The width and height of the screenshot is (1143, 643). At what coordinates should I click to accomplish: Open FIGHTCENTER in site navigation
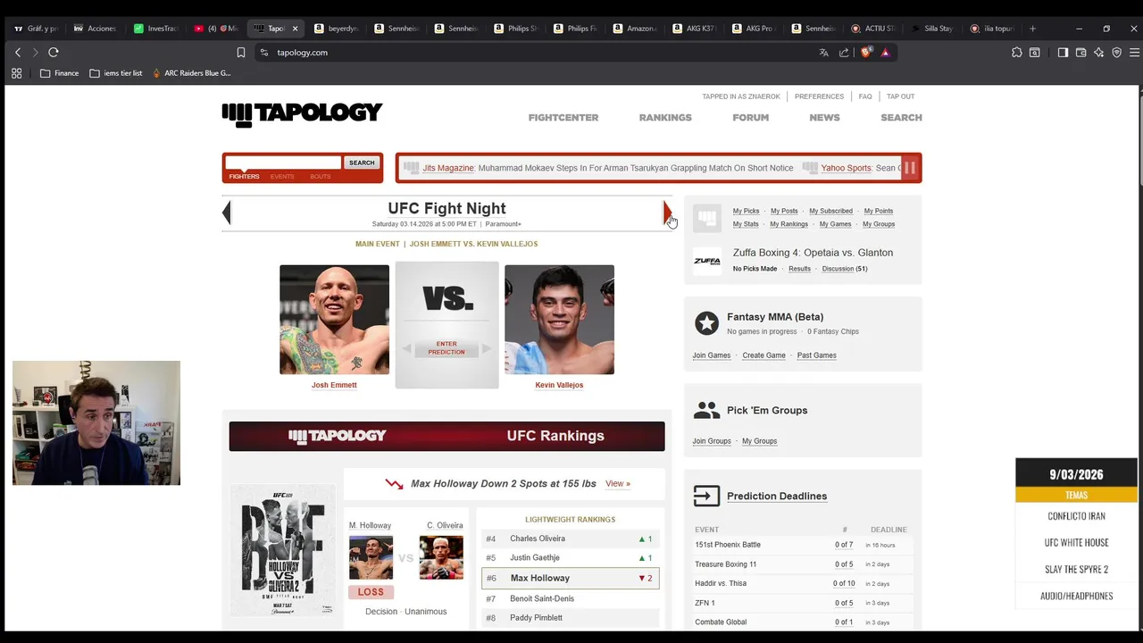(x=563, y=118)
